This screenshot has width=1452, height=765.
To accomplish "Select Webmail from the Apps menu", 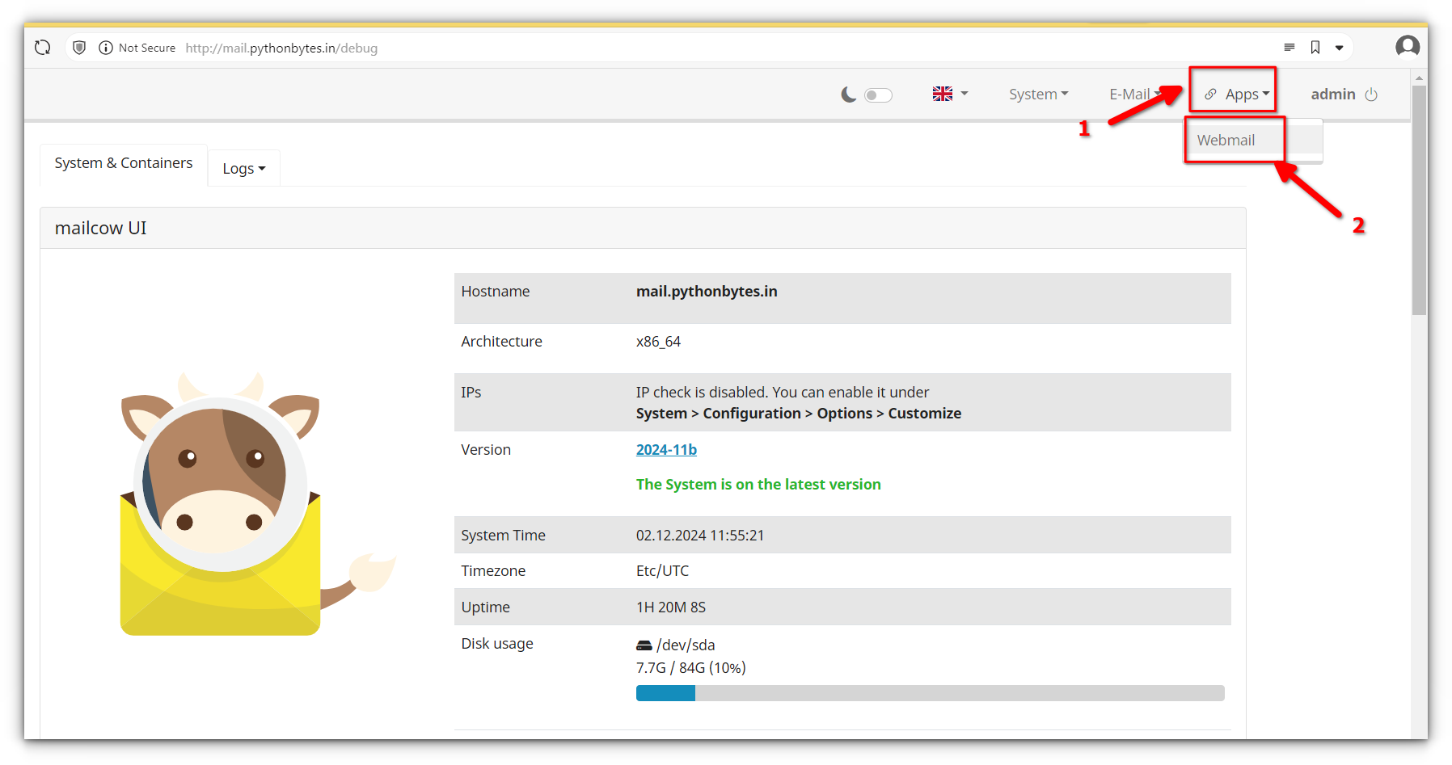I will click(1225, 140).
